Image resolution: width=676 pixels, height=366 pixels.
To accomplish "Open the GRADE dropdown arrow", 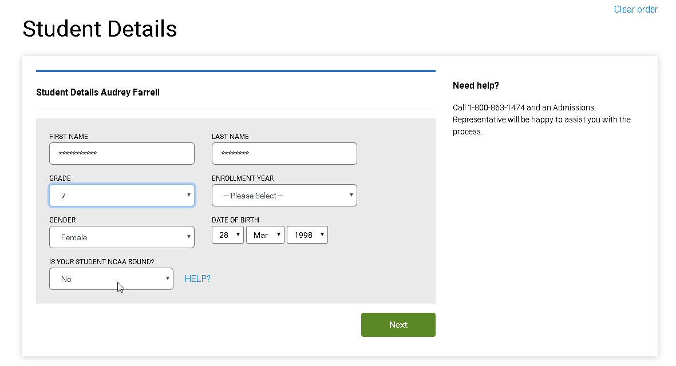I will [189, 195].
